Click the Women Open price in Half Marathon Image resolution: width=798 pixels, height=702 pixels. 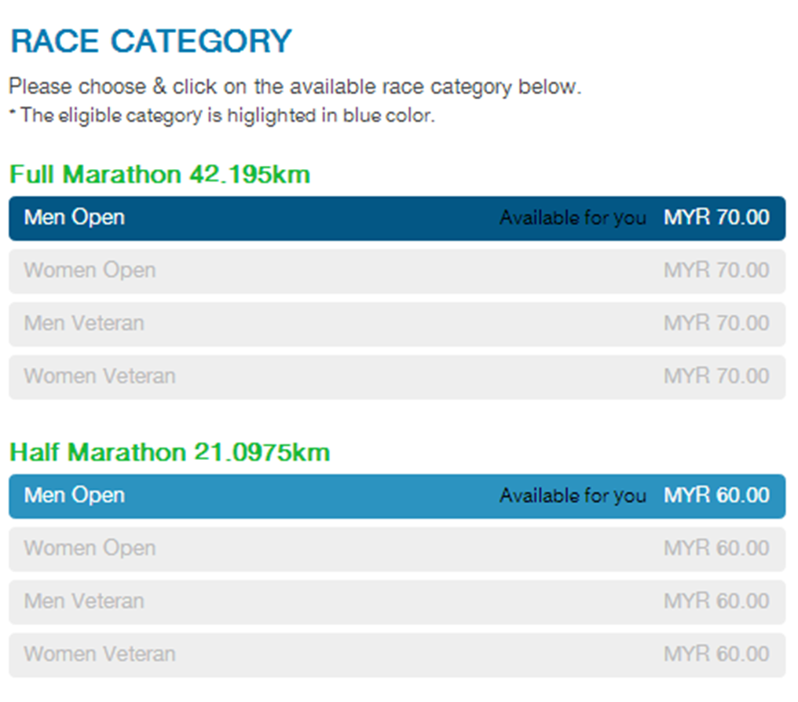point(716,549)
